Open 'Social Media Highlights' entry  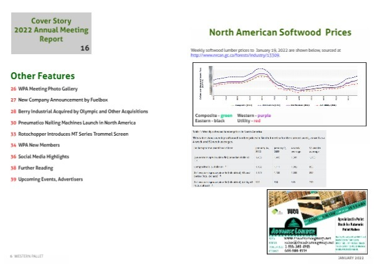(x=40, y=156)
